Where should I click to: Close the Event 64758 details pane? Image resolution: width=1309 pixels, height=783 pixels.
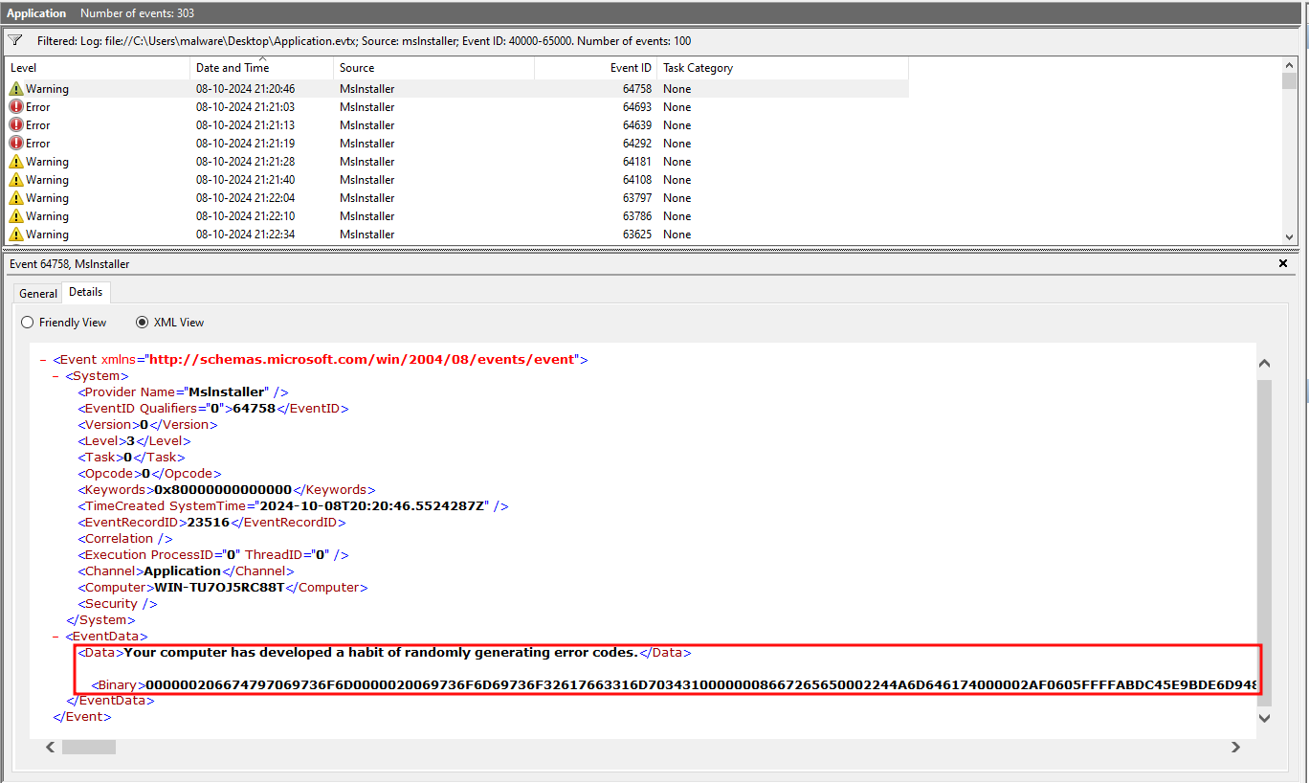pos(1283,263)
